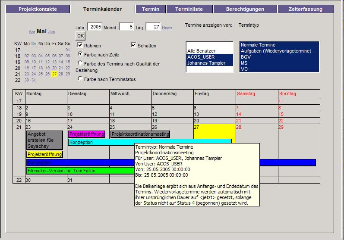
Task: Switch to the Terminliste tab
Action: pyautogui.click(x=189, y=9)
